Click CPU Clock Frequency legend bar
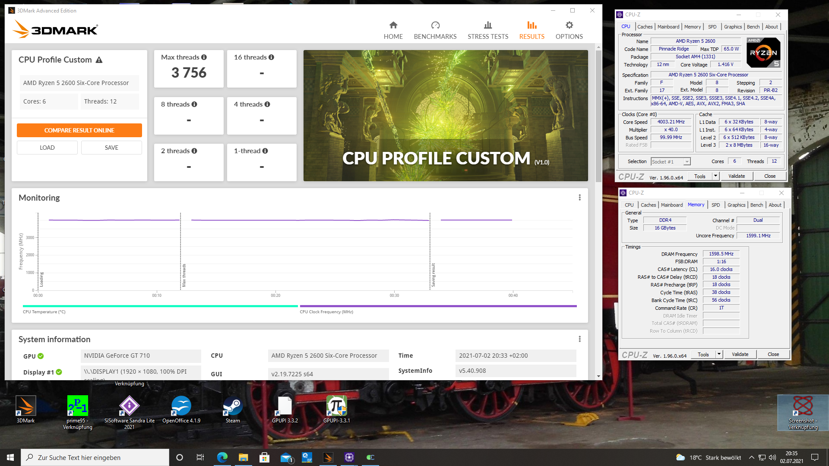 pyautogui.click(x=438, y=306)
